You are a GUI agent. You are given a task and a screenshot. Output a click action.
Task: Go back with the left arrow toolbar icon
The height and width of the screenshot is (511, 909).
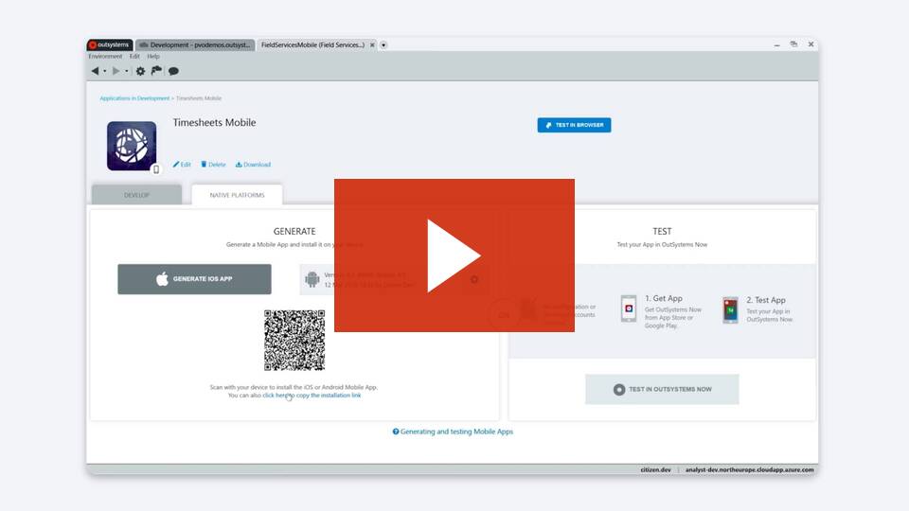point(95,71)
